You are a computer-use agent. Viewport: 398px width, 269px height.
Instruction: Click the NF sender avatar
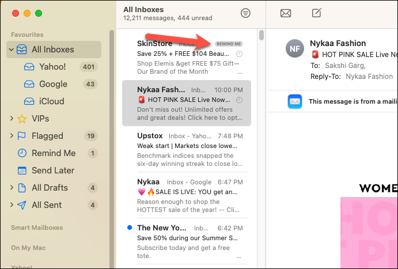pyautogui.click(x=295, y=48)
